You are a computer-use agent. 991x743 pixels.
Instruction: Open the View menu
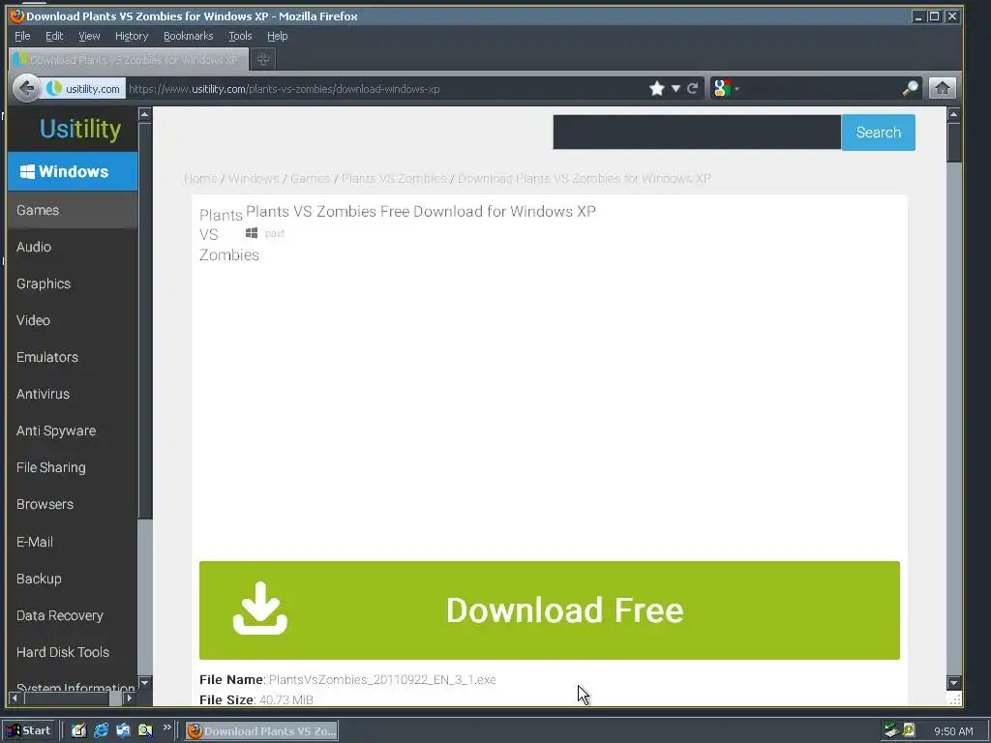tap(89, 36)
